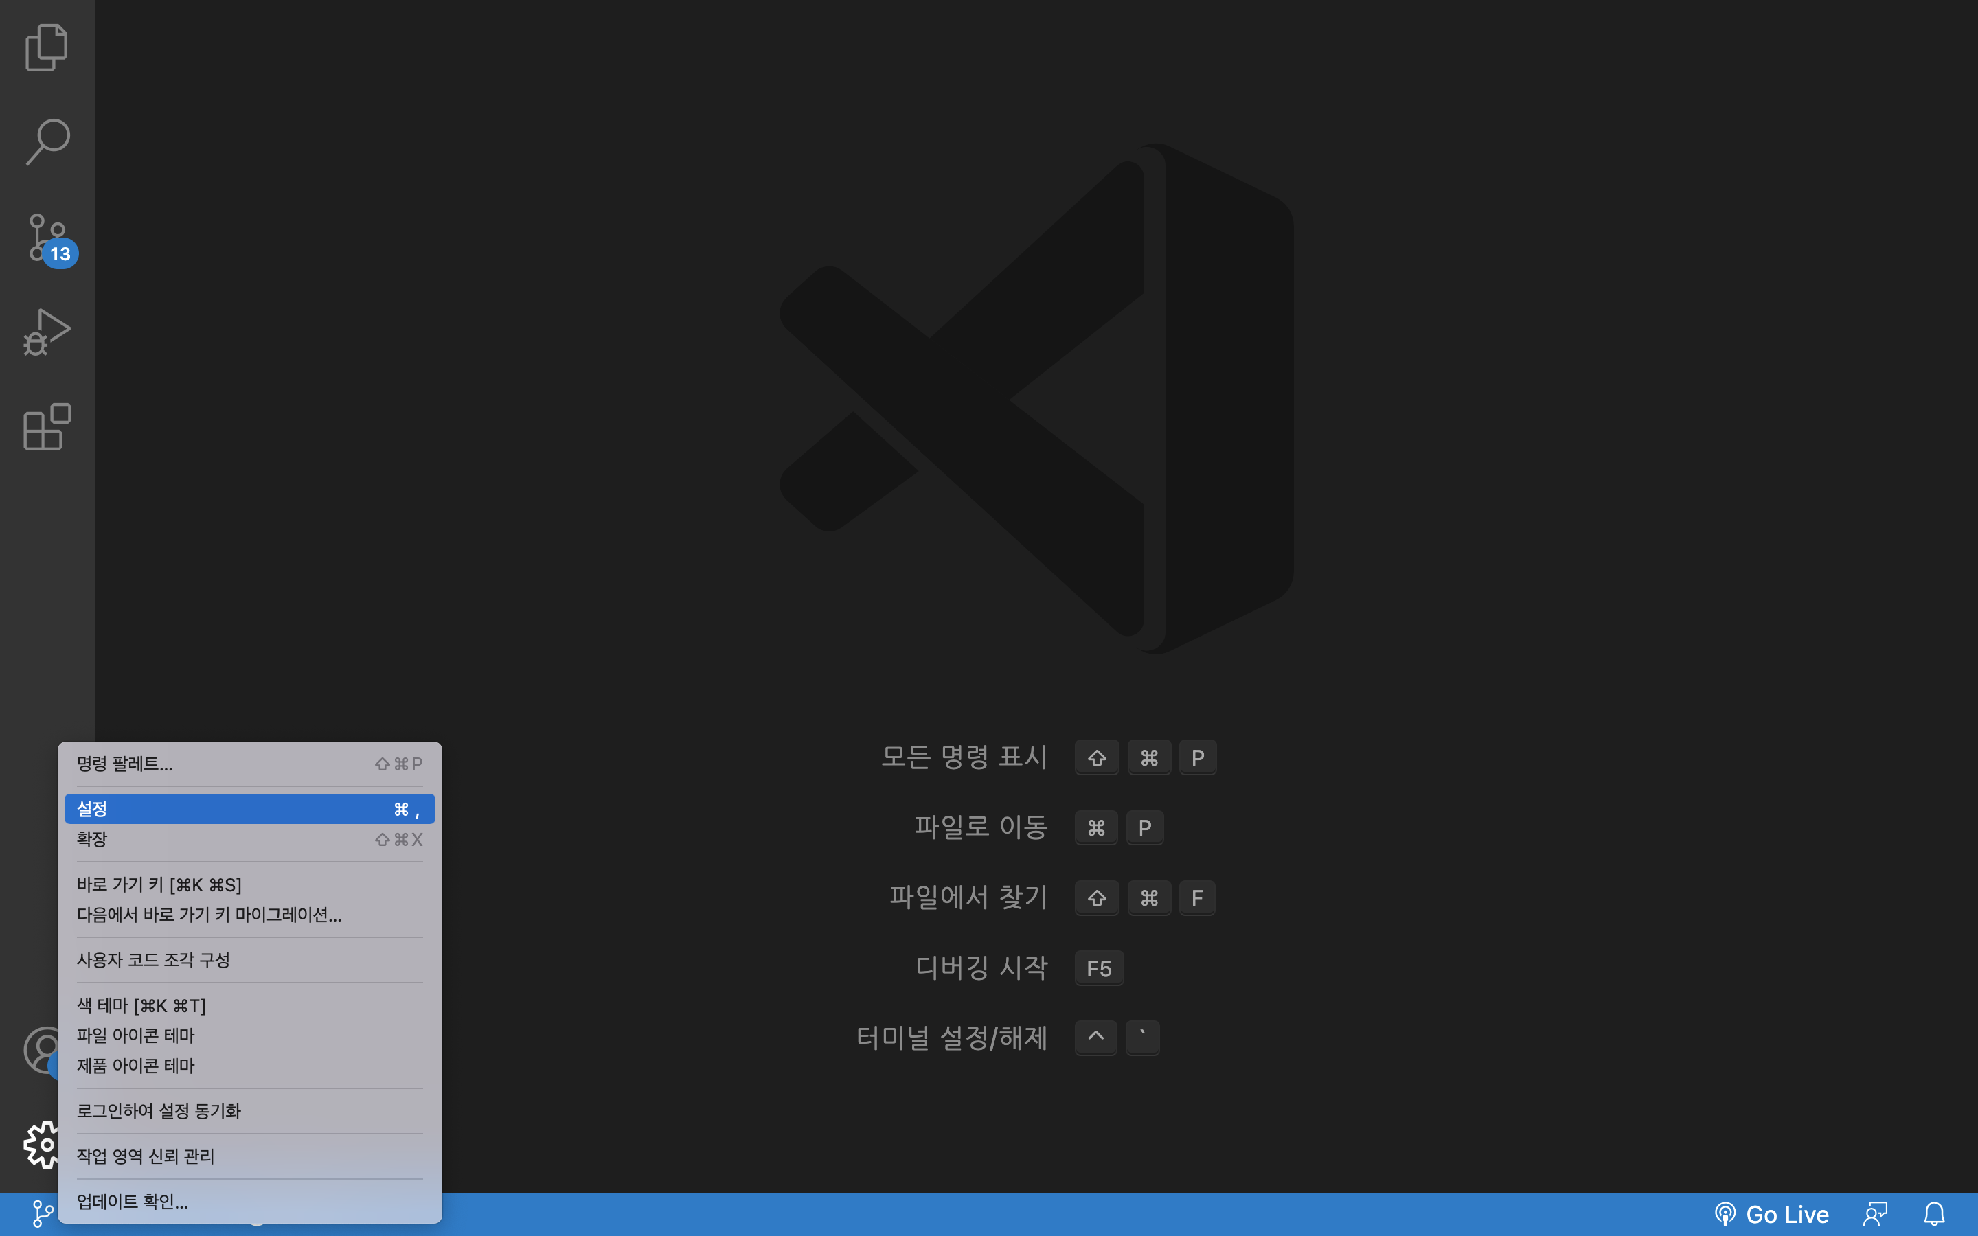This screenshot has width=1978, height=1236.
Task: Choose 색 테마 from menu
Action: pyautogui.click(x=141, y=1005)
